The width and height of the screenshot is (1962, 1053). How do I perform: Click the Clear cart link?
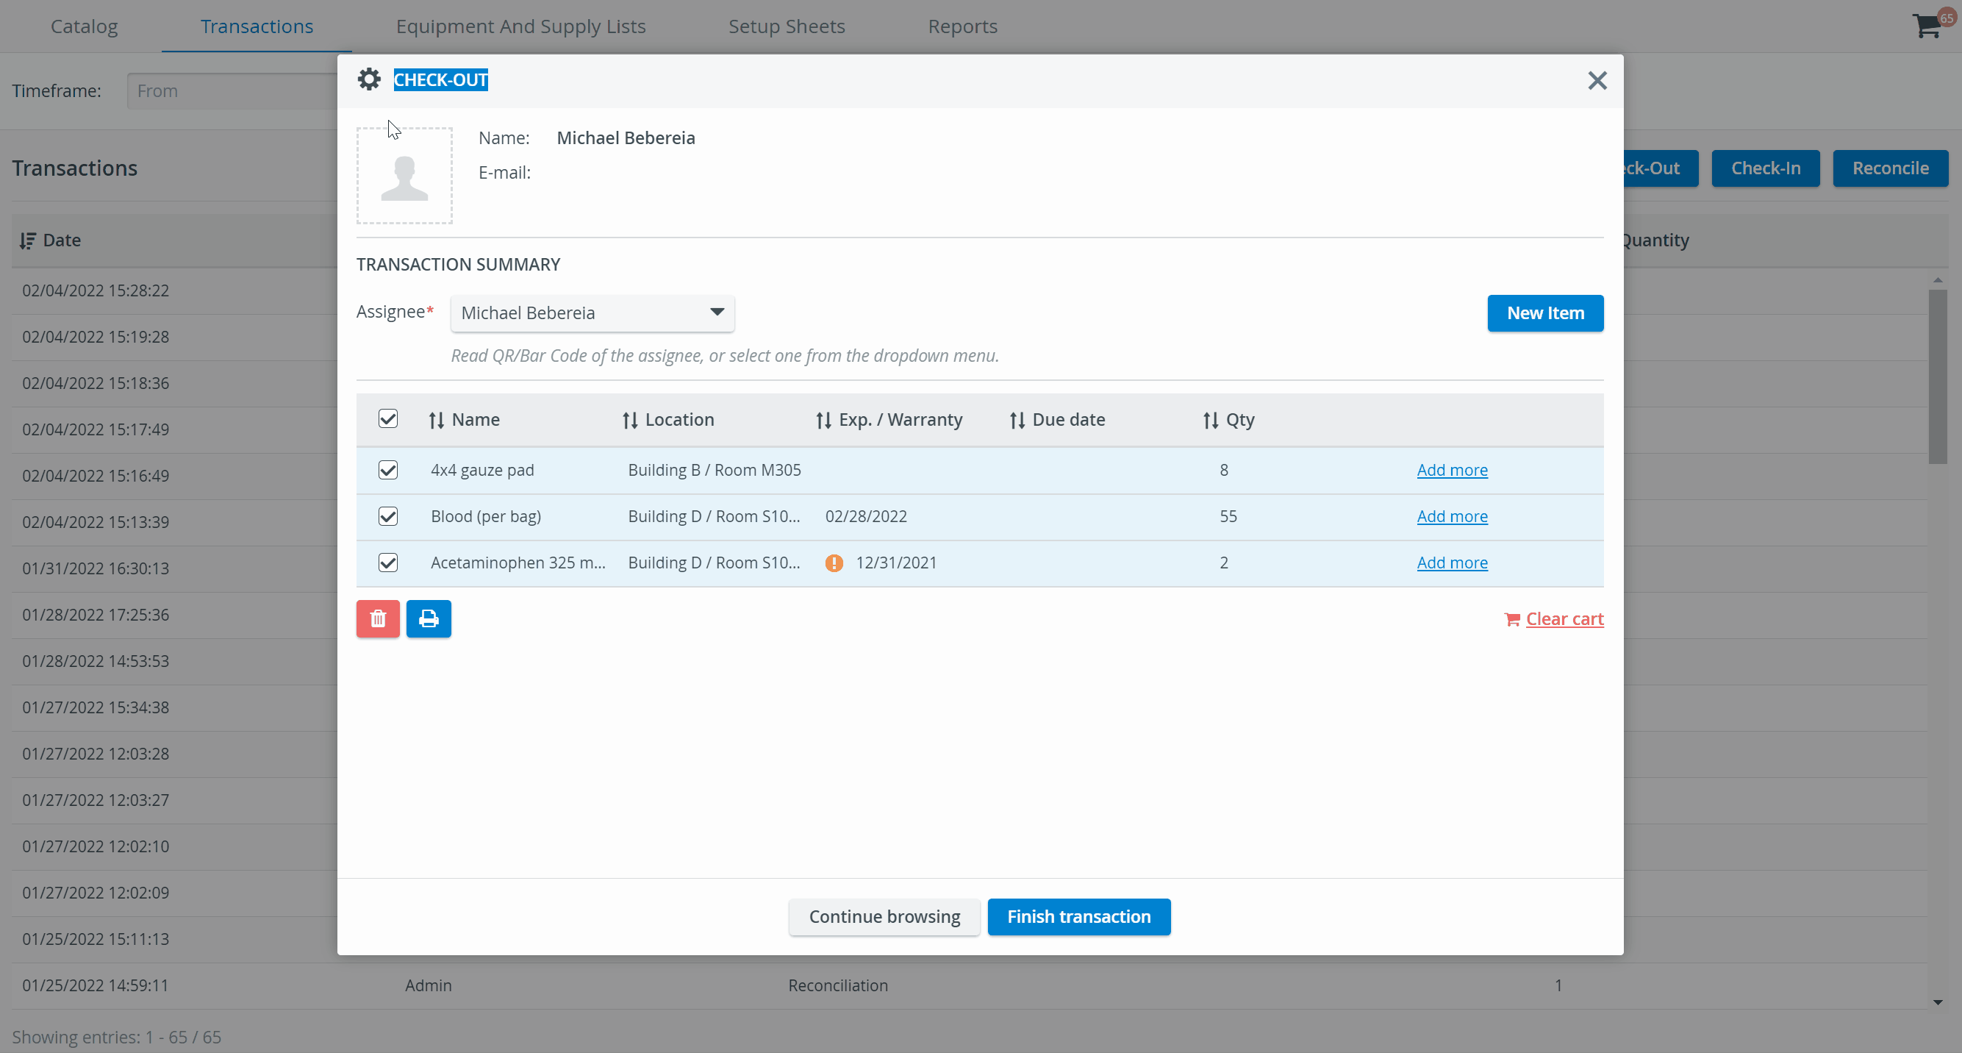(x=1564, y=618)
